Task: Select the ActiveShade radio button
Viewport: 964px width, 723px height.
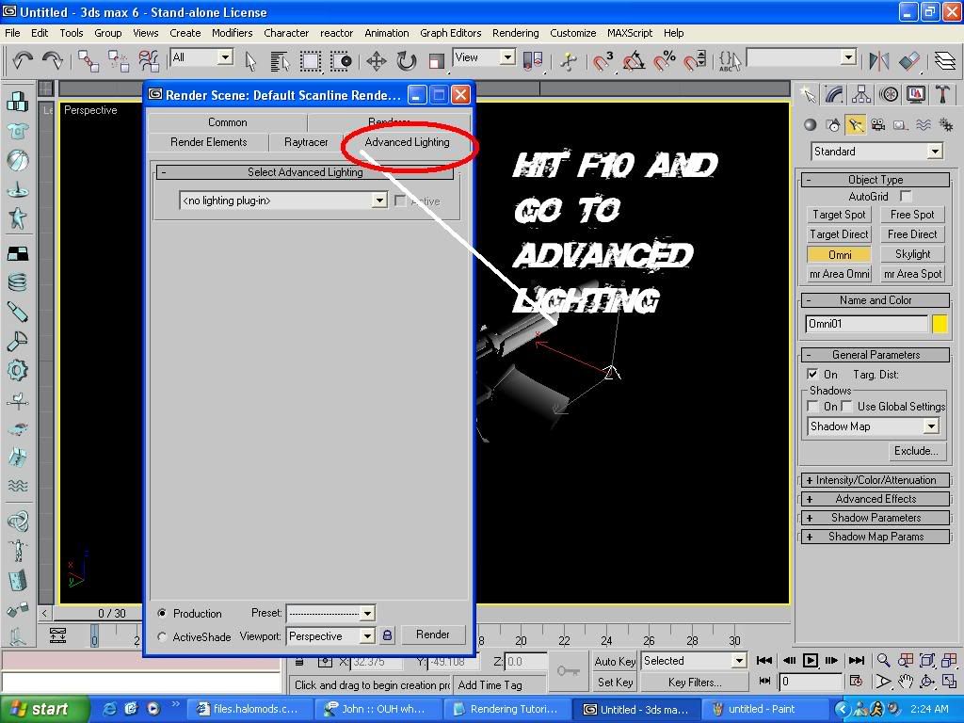Action: tap(162, 636)
